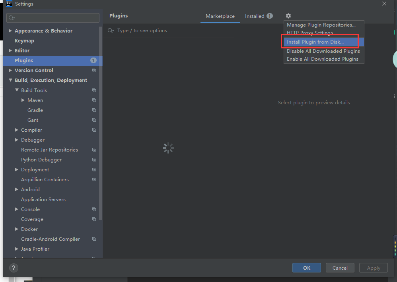Click project-level icon beside Arquillian Containers

point(94,180)
